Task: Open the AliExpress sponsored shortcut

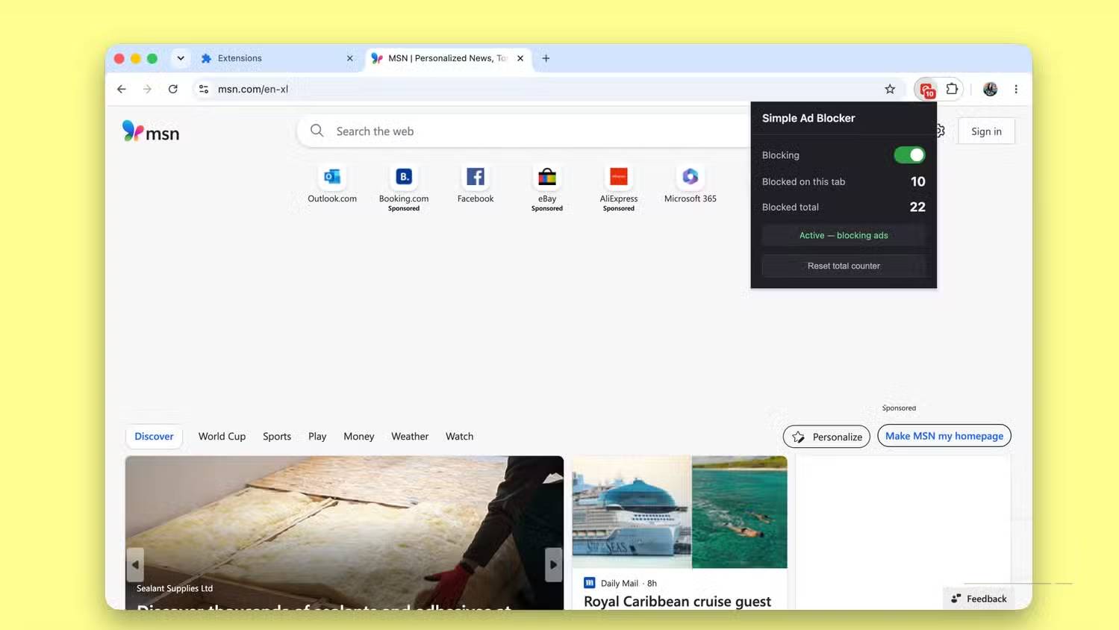Action: [x=619, y=188]
